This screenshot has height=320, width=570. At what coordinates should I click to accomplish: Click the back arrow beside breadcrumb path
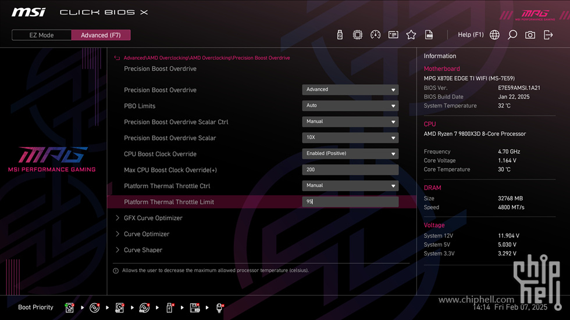tap(117, 58)
